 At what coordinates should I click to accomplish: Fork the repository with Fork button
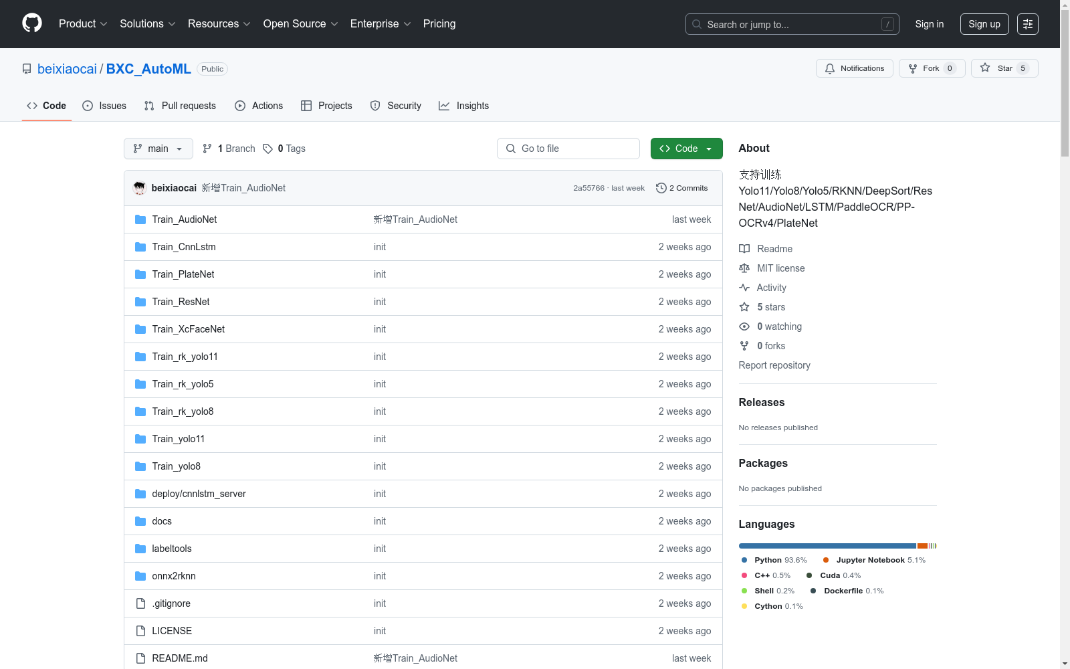tap(932, 68)
